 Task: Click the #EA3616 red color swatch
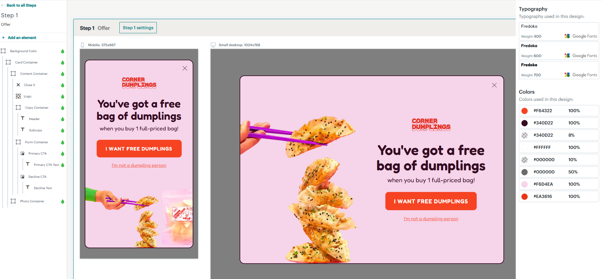click(525, 196)
